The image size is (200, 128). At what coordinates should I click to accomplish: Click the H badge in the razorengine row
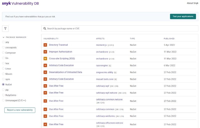pos(45,65)
